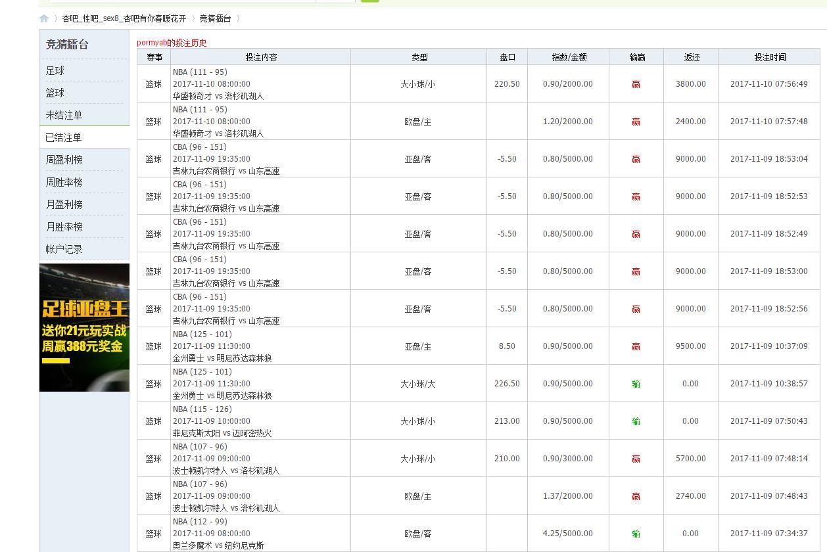Open 帐户记录 in the sidebar
Viewport: 827px width, 552px height.
[x=64, y=249]
